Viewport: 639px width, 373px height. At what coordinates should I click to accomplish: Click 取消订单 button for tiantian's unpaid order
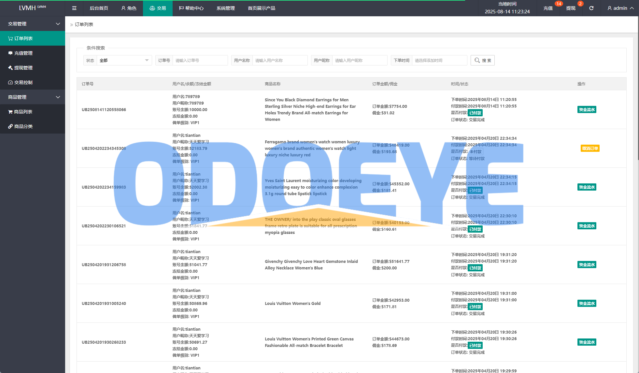pos(590,149)
